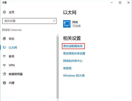
Task: Click the sidebar scrollbar up arrow
Action: point(58,35)
